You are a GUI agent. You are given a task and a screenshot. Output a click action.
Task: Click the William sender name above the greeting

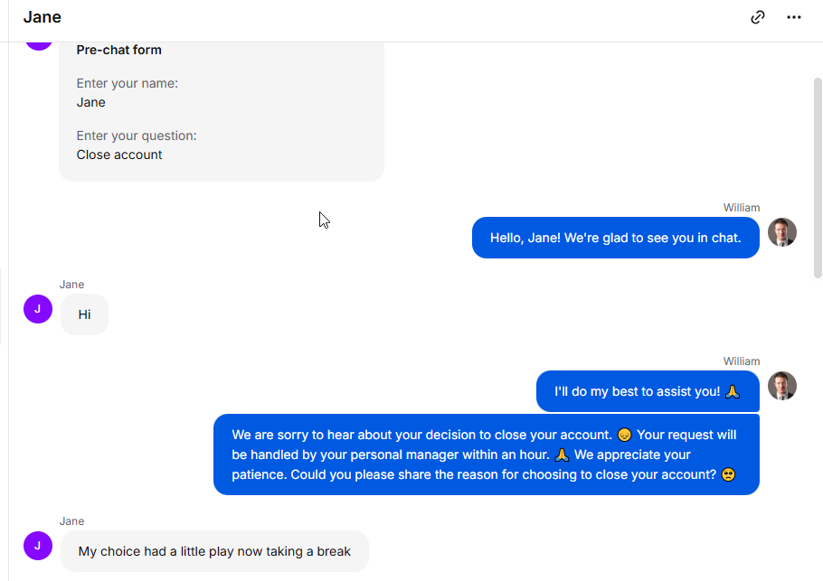point(741,208)
